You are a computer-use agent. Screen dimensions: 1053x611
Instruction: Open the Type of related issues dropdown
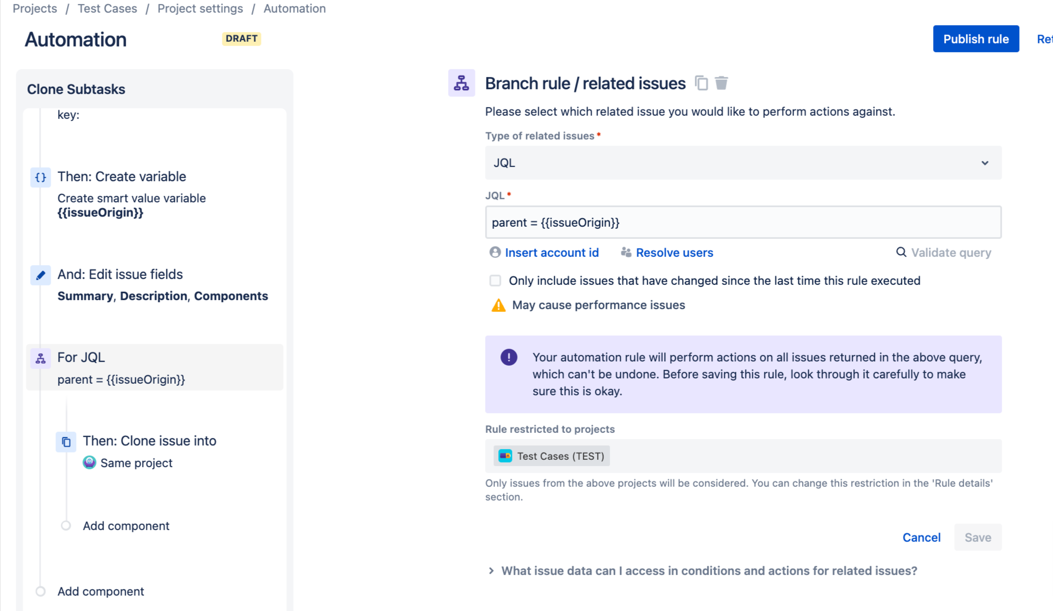pyautogui.click(x=742, y=163)
